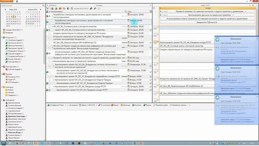259x146 pixels.
Task: Click the clock icon in middle reminder popup
Action: [x=218, y=69]
